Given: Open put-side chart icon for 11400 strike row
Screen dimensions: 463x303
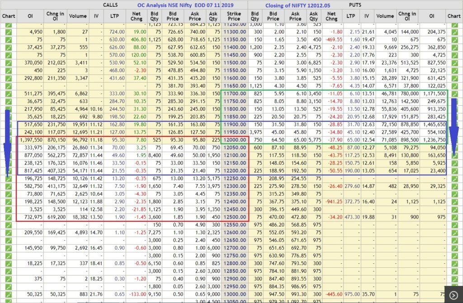Looking at the screenshot, I should click(454, 47).
